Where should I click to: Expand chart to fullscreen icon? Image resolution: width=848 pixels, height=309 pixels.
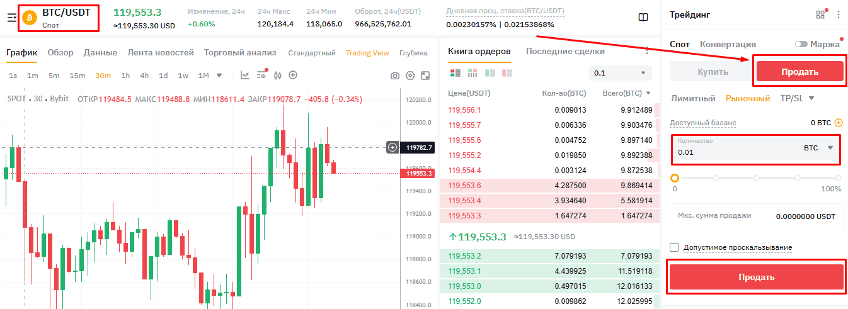point(425,76)
